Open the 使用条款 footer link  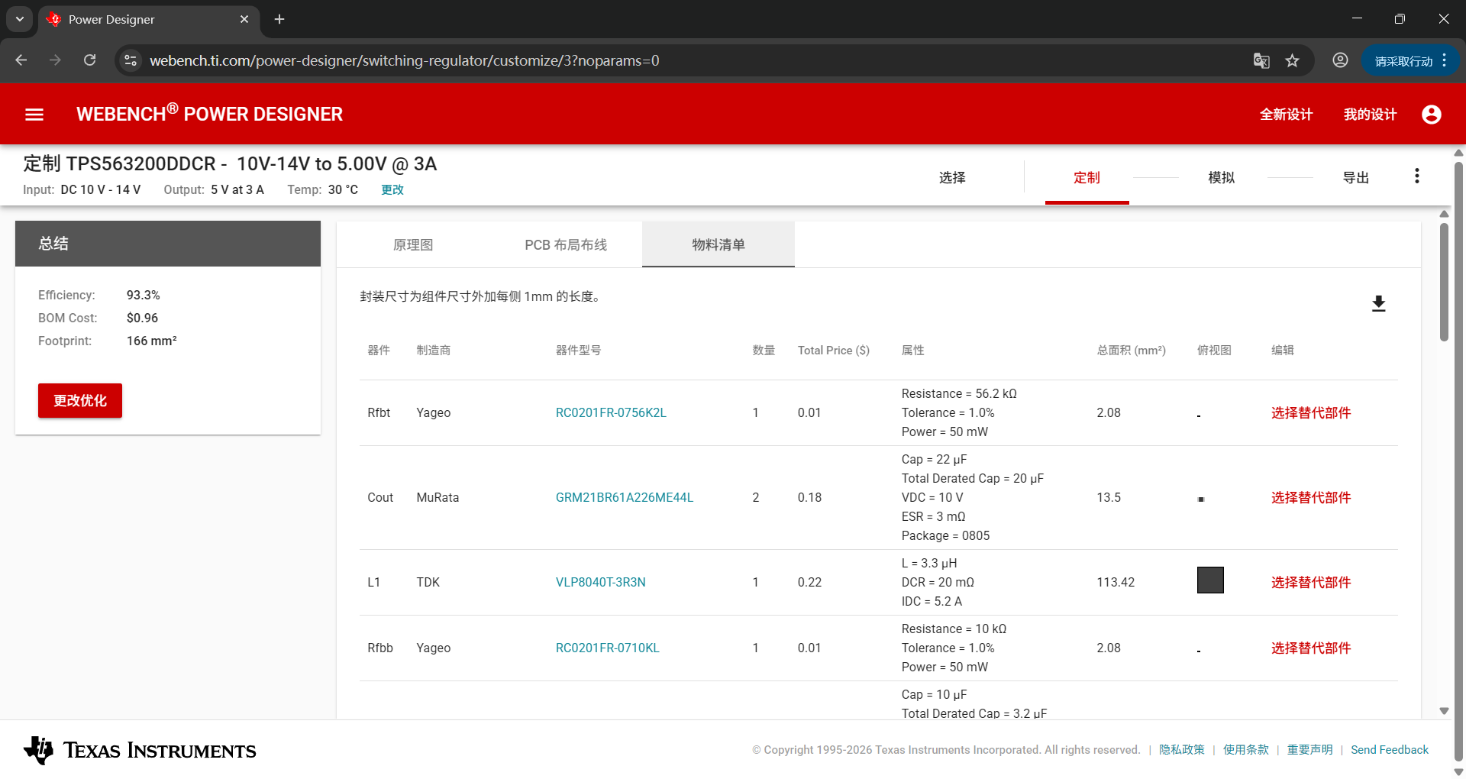click(1246, 750)
